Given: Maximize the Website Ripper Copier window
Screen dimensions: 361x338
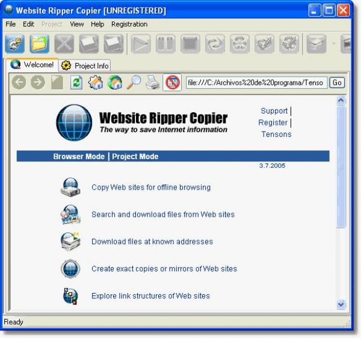Looking at the screenshot, I should coord(329,11).
